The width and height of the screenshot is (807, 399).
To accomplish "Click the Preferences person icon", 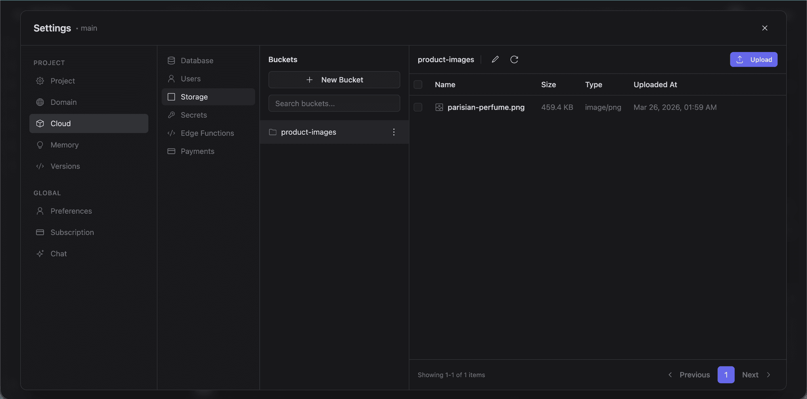I will tap(40, 211).
